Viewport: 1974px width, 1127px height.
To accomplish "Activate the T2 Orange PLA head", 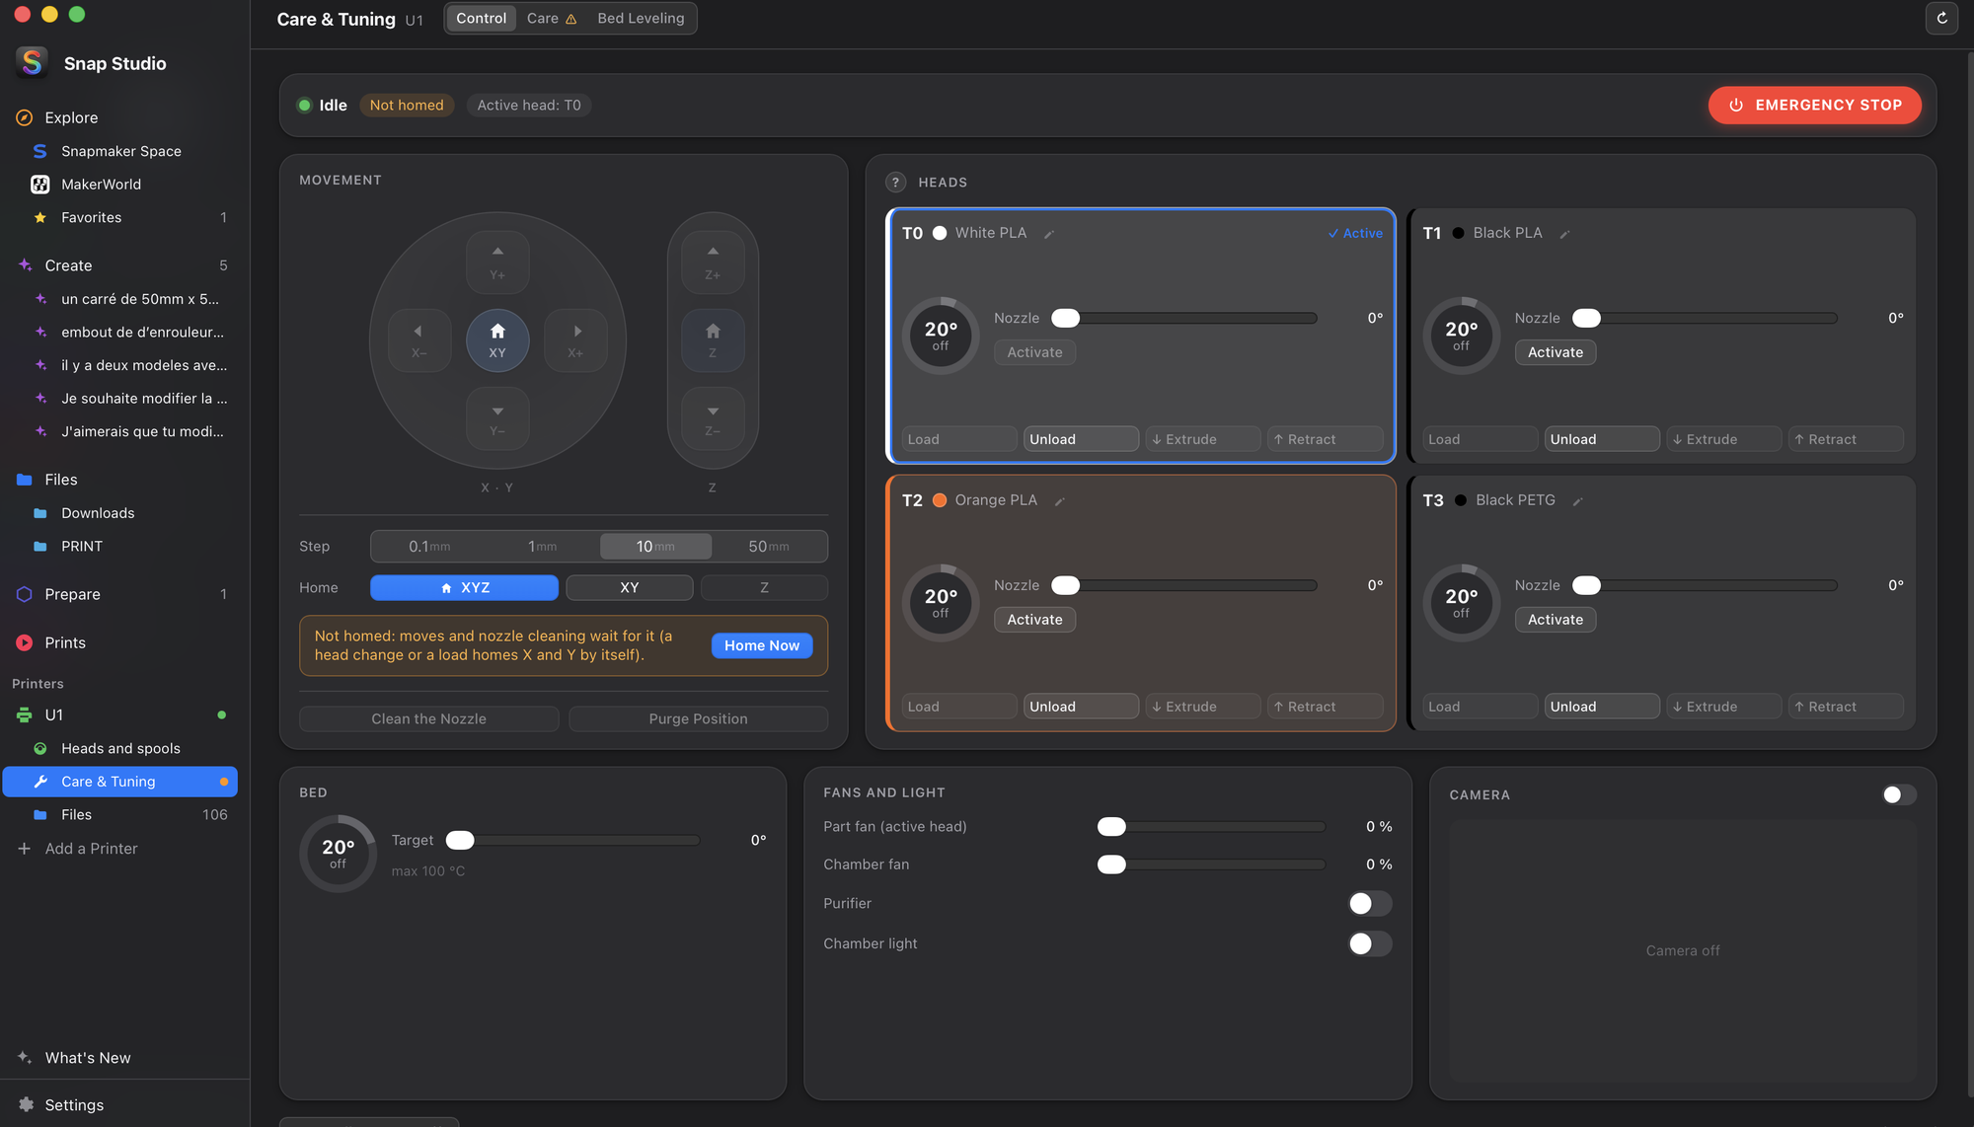I will pos(1034,620).
